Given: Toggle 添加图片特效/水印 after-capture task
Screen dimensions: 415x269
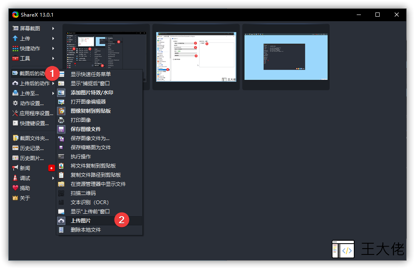Looking at the screenshot, I should click(x=99, y=92).
